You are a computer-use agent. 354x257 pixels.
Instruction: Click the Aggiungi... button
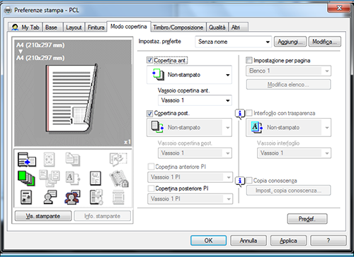[290, 42]
